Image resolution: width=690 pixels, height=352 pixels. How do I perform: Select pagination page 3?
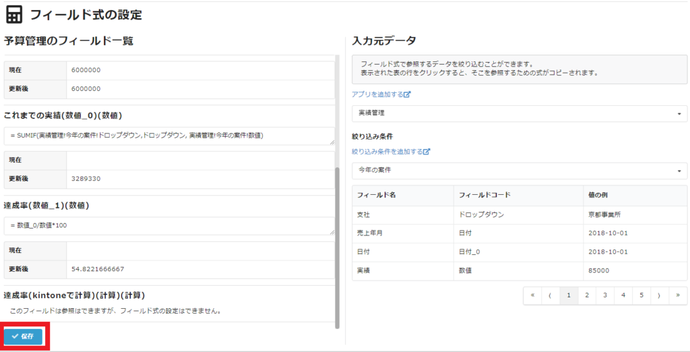605,295
